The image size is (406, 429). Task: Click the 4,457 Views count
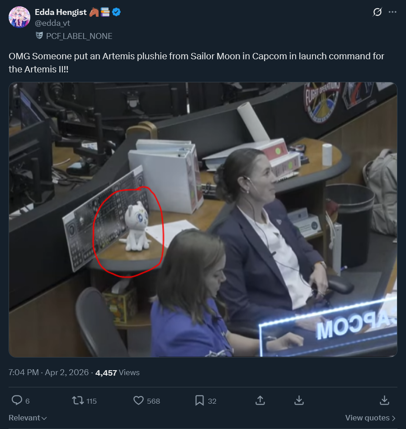pyautogui.click(x=117, y=372)
